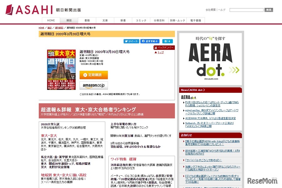Open the ACIDMAN news link under AERA dot.
Viewport: 282px width, 188px height.
[x=211, y=118]
